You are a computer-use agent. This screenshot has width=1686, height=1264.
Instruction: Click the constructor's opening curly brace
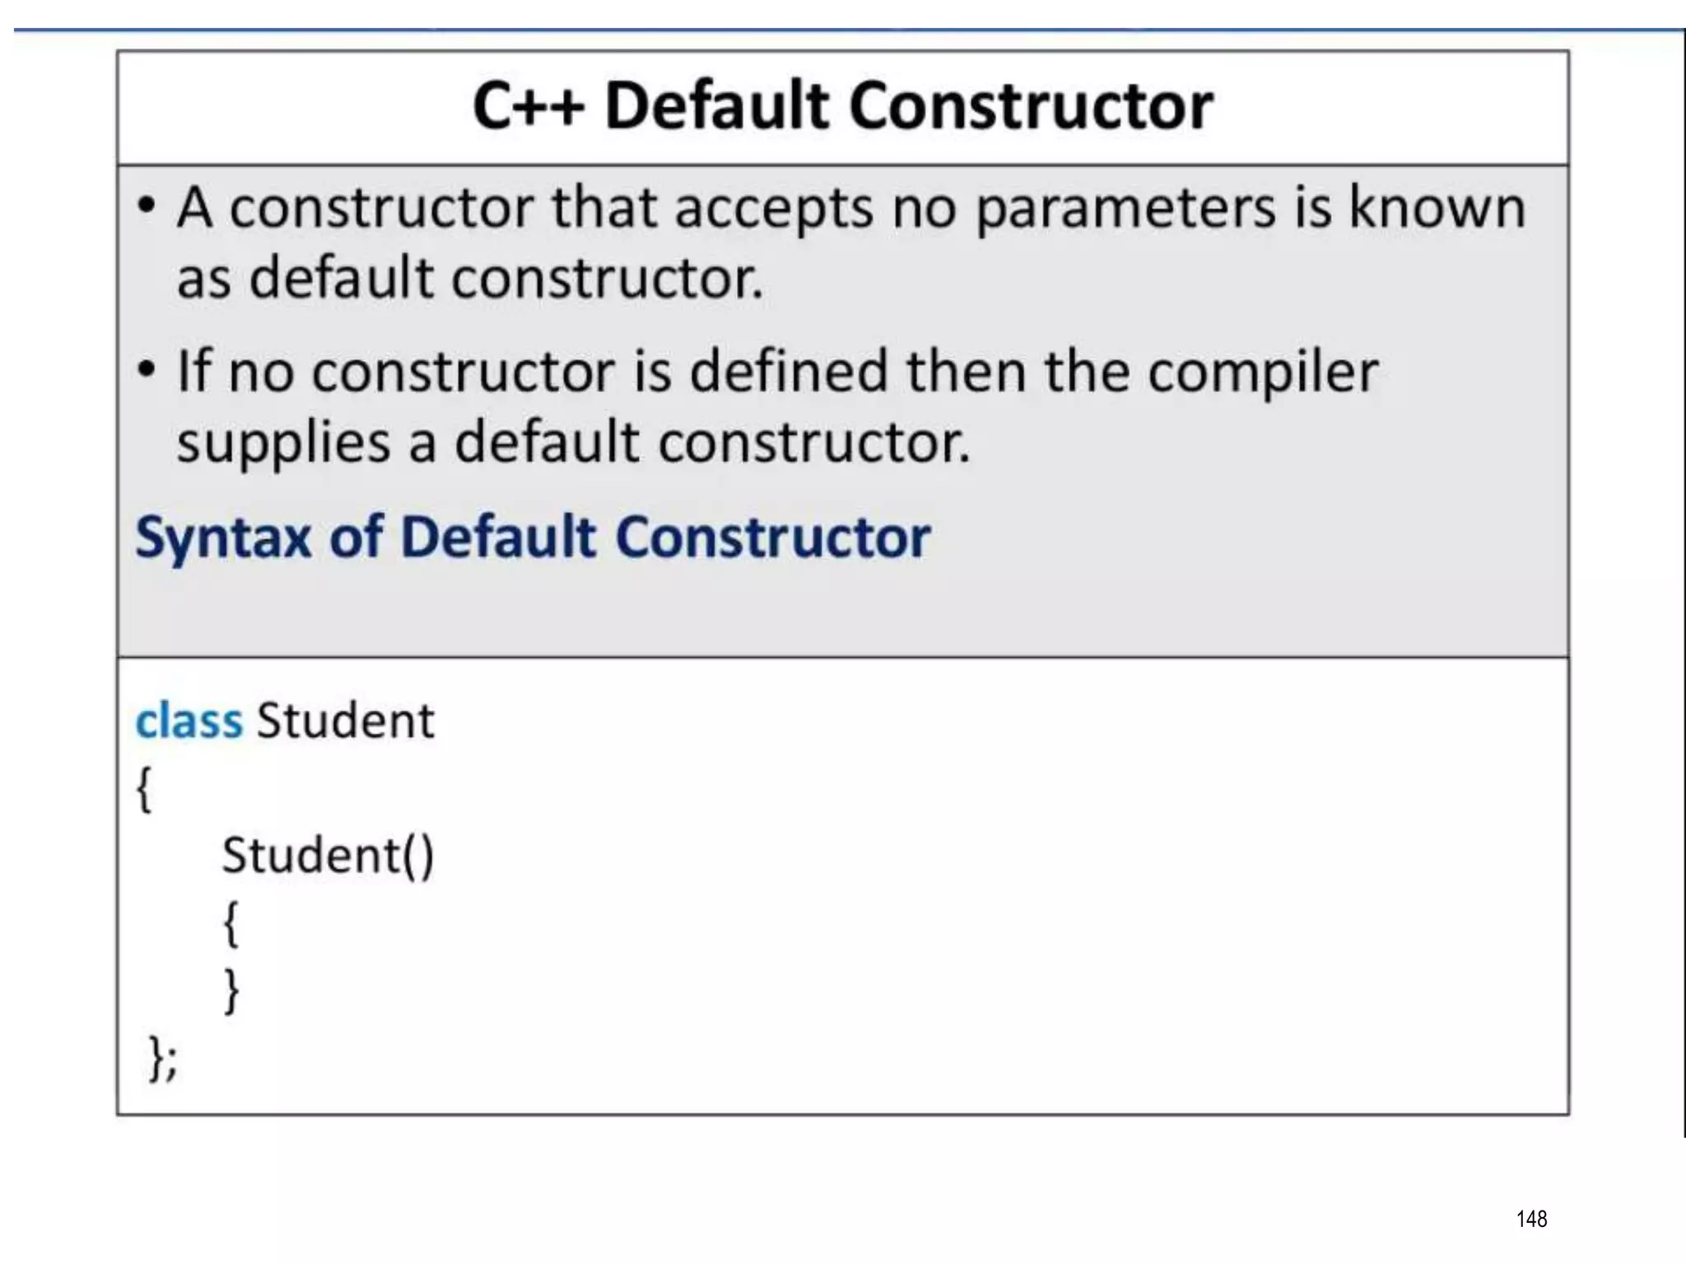tap(232, 923)
